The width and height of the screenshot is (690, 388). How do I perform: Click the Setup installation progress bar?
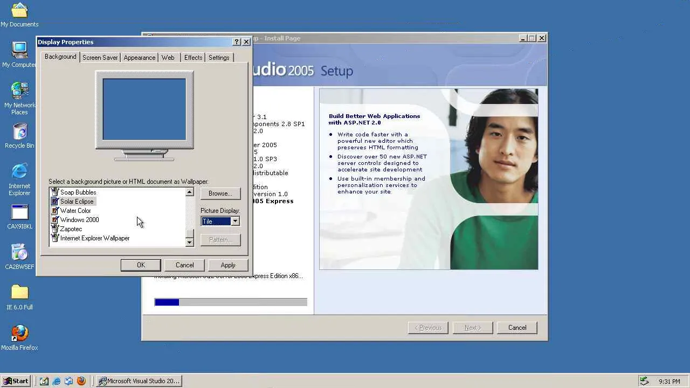(x=231, y=302)
